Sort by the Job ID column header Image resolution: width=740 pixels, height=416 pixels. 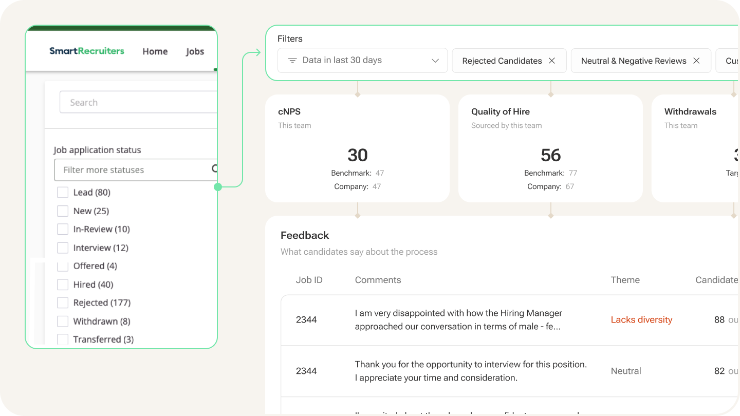[x=309, y=280]
